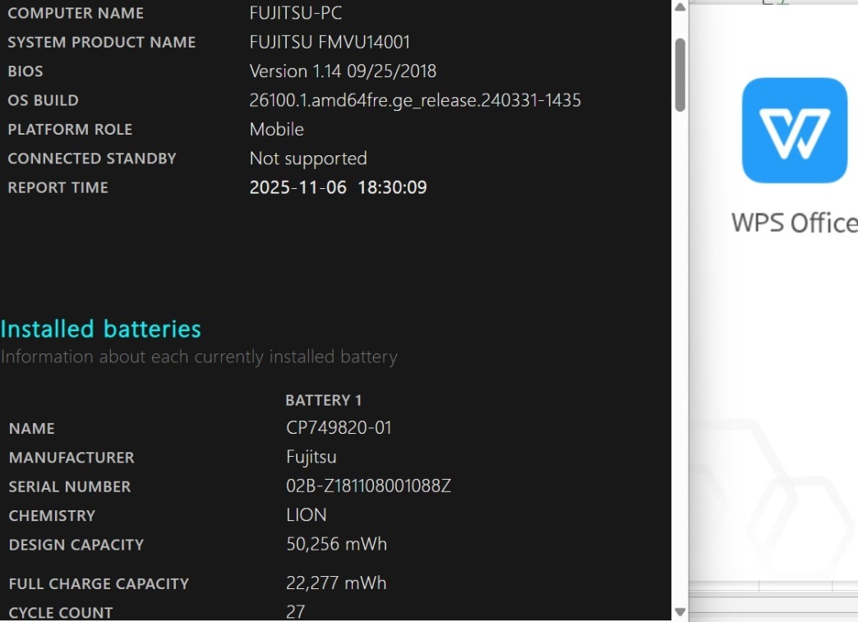Select the 'Installed batteries' heading
The height and width of the screenshot is (622, 858).
pos(101,329)
